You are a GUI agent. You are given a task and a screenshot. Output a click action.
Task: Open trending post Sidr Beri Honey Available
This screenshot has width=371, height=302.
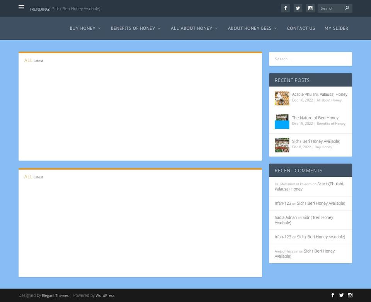pos(76,9)
